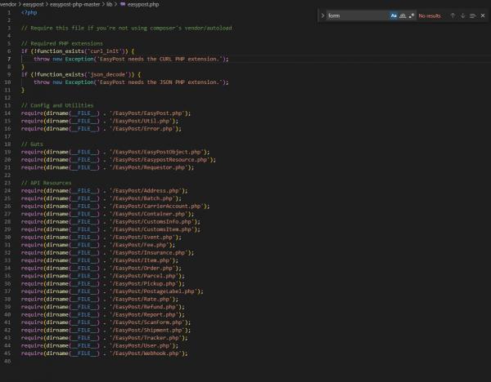Go to previous match arrow
Image resolution: width=491 pixels, height=382 pixels.
pos(453,16)
